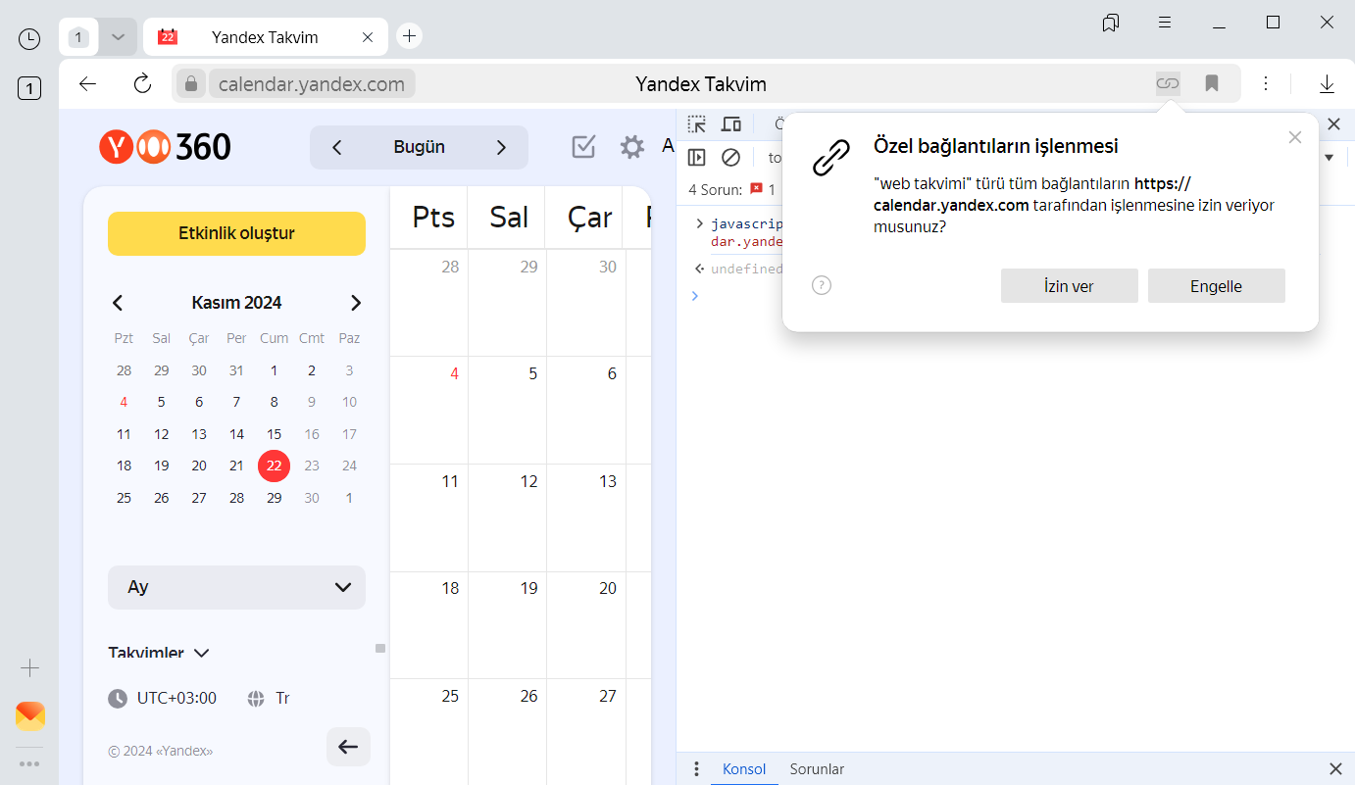The height and width of the screenshot is (785, 1355).
Task: Open the downloads arrow icon
Action: pyautogui.click(x=1327, y=83)
